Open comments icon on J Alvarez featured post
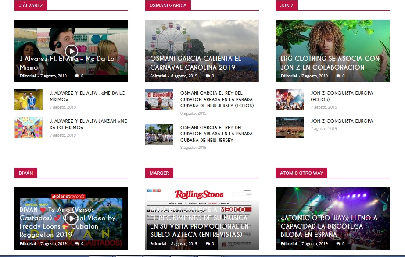 (x=77, y=76)
